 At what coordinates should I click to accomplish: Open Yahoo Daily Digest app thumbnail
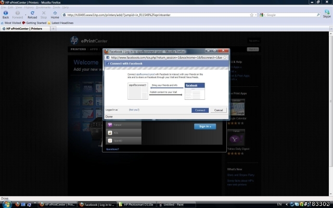click(236, 137)
